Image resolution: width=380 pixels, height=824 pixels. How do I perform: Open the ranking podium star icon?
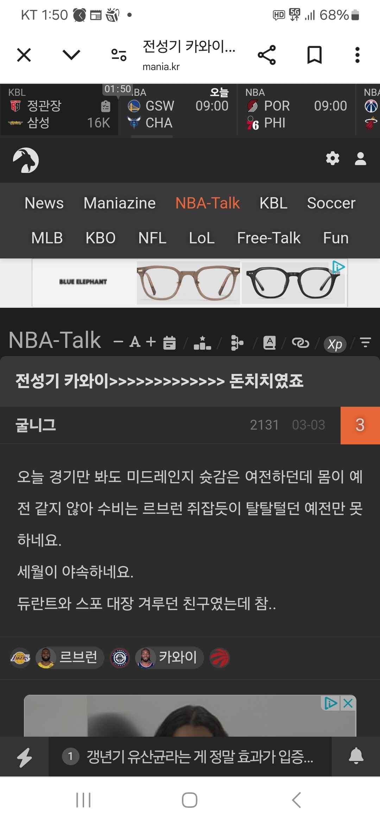coord(202,343)
